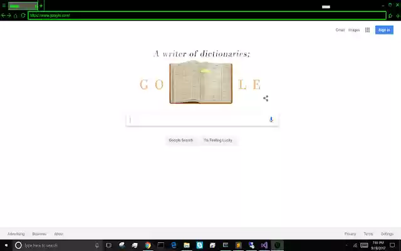The width and height of the screenshot is (401, 251).
Task: Open Google Chrome from the taskbar
Action: [148, 245]
